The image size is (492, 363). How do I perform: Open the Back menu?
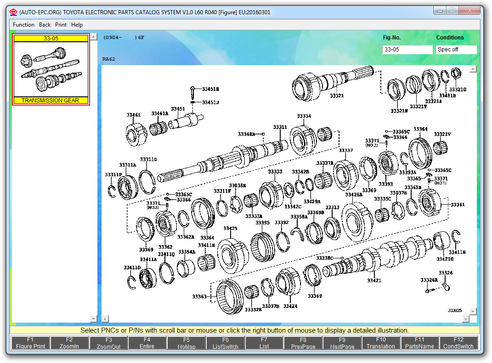45,25
